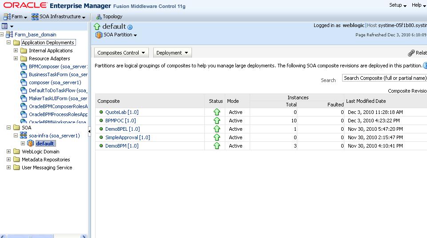The height and width of the screenshot is (238, 427).
Task: Click the green dot beside DemoBPM
Action: point(101,146)
